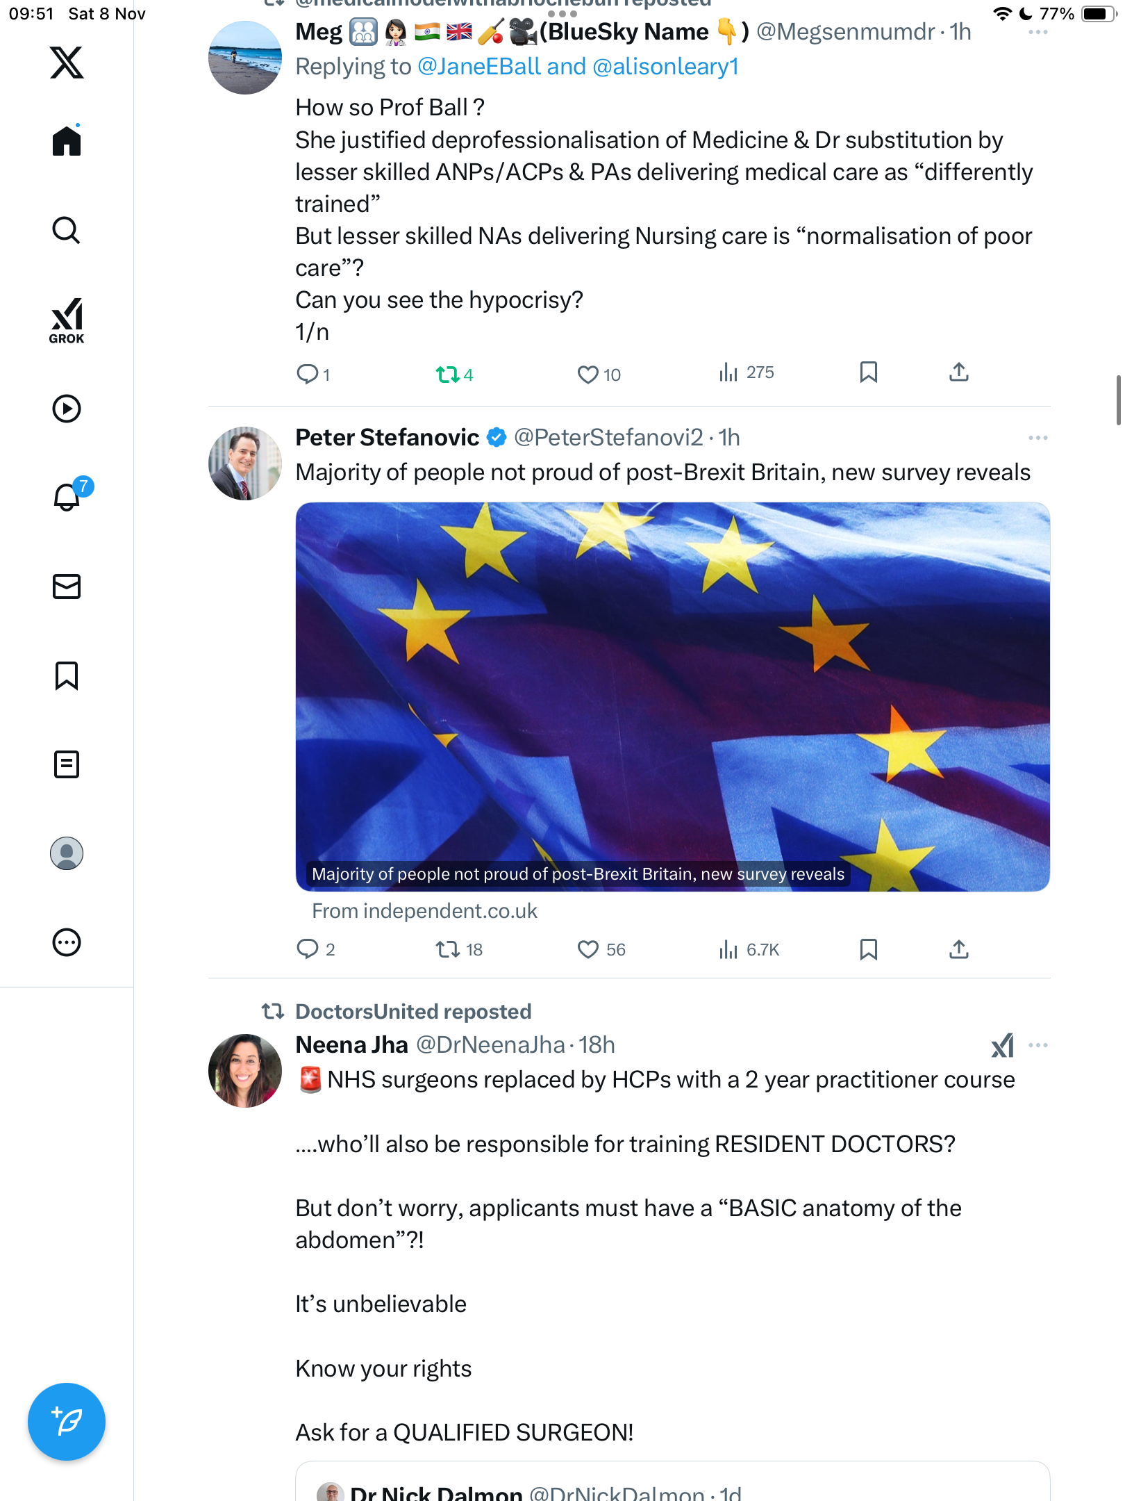Open notifications with 7 unread
Viewport: 1125px width, 1501px height.
click(68, 496)
